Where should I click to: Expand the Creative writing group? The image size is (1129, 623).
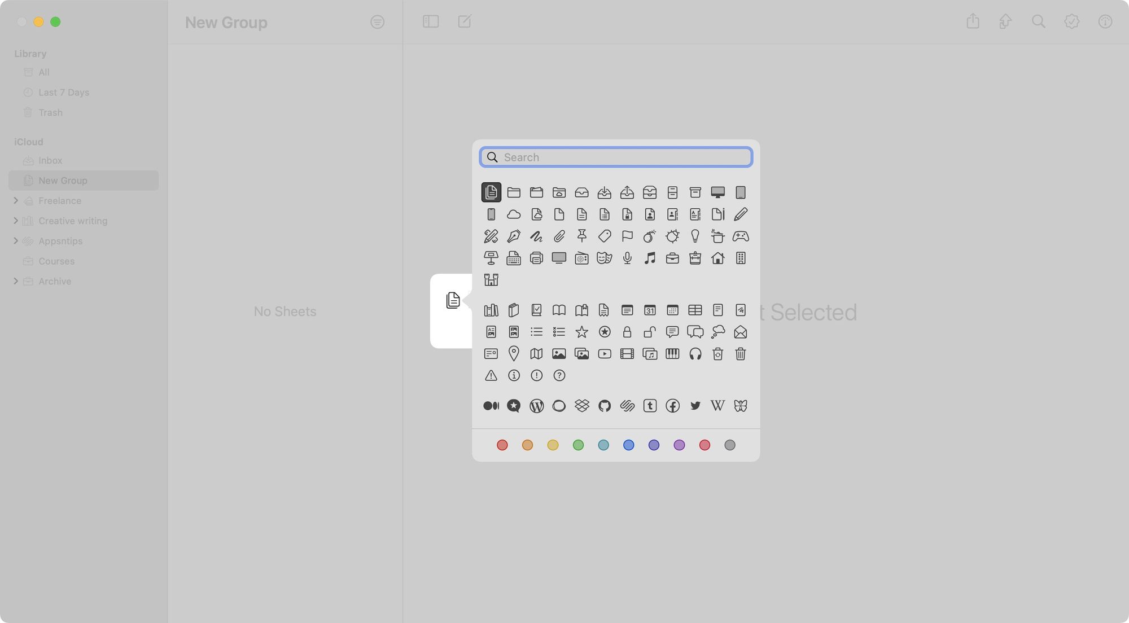(16, 221)
